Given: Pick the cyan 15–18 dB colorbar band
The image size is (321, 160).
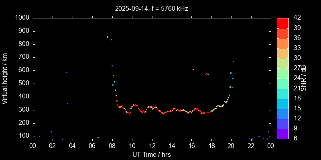Looking at the screenshot, I should [x=282, y=104].
